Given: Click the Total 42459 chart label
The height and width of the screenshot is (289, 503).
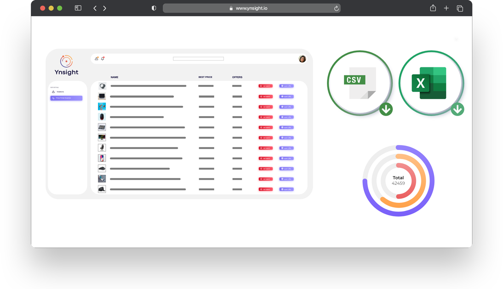Looking at the screenshot, I should (399, 180).
